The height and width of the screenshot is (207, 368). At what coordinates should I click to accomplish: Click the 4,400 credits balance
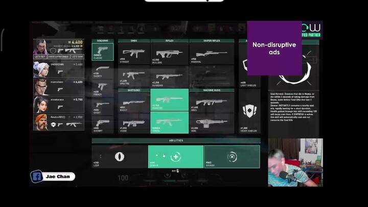(76, 42)
